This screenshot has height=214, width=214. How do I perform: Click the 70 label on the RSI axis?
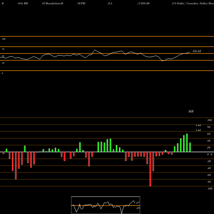point(3,49)
